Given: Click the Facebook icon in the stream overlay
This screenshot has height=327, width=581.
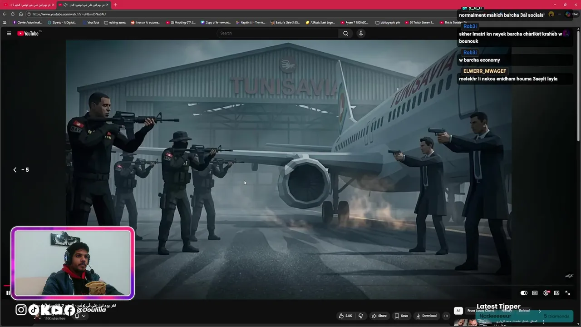Looking at the screenshot, I should click(x=69, y=310).
